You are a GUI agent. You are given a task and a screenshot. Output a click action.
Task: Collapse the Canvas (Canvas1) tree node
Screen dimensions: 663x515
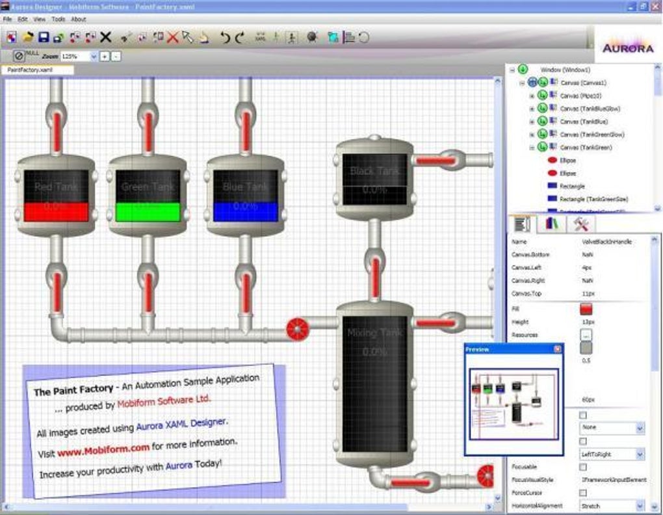(522, 83)
